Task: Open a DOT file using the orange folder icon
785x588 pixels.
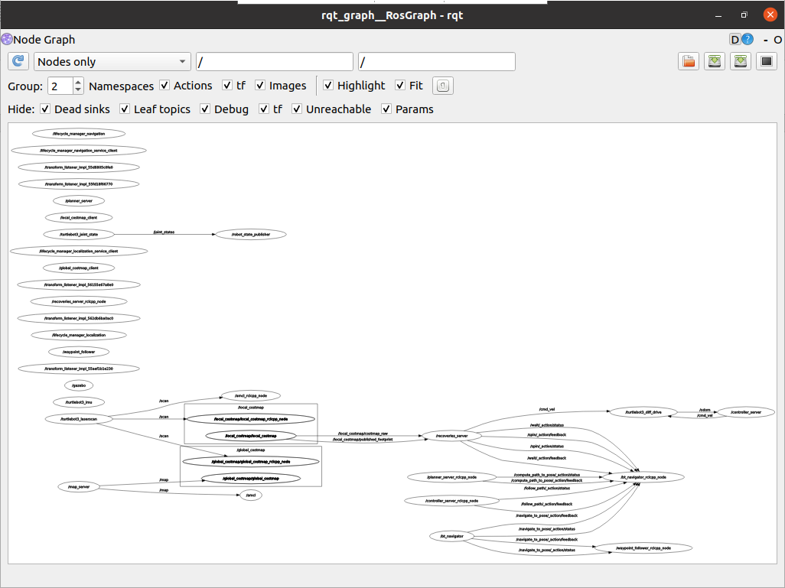Action: click(x=688, y=61)
